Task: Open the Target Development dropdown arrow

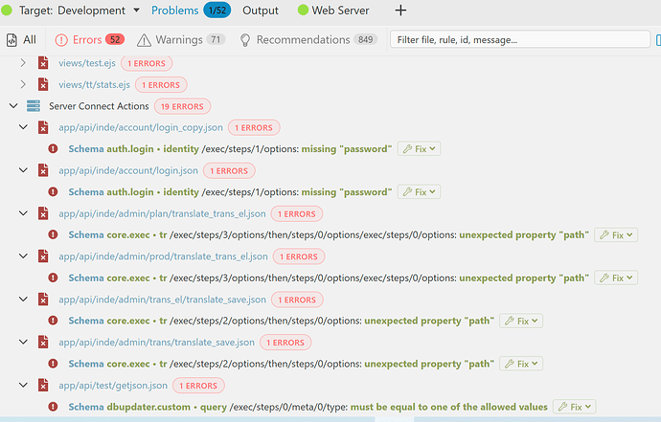Action: coord(137,11)
